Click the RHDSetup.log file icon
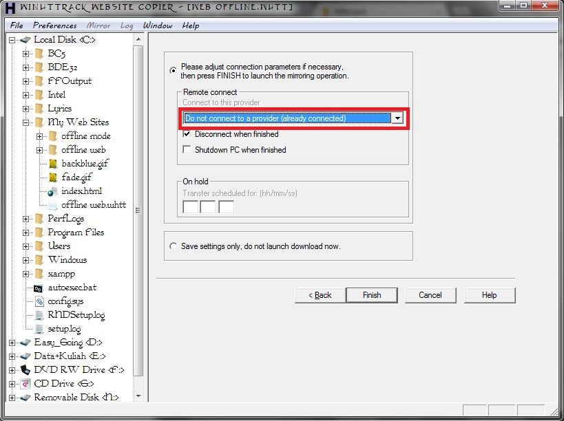Viewport: 564px width, 421px height. [39, 315]
